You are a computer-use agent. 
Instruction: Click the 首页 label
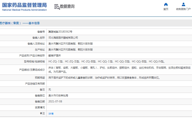[x=166, y=9]
